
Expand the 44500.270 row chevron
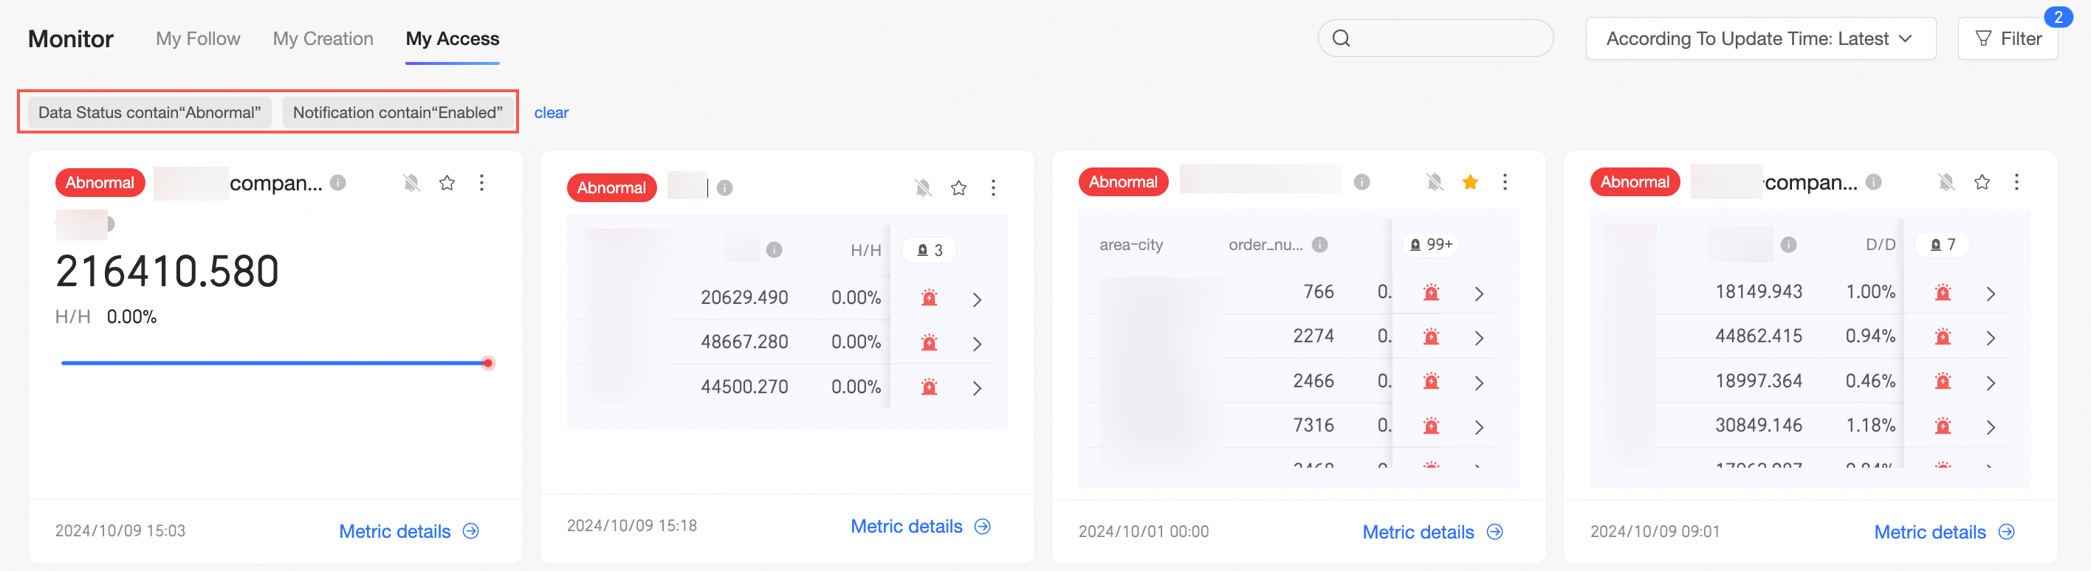pos(978,389)
